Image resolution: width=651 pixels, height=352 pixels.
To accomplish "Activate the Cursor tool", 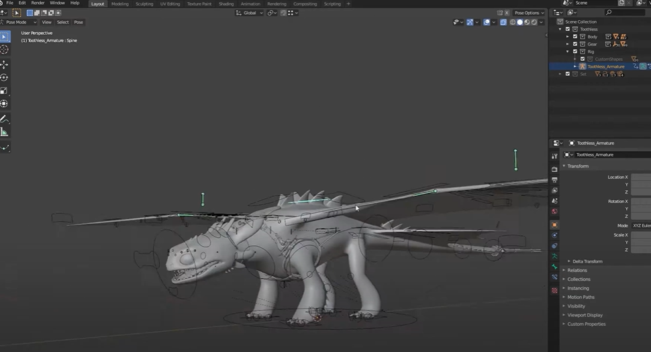I will pyautogui.click(x=5, y=50).
